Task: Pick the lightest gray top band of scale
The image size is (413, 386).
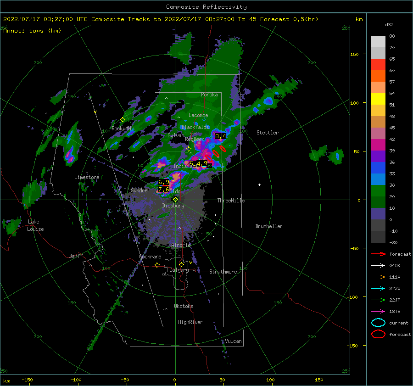Action: coord(378,41)
